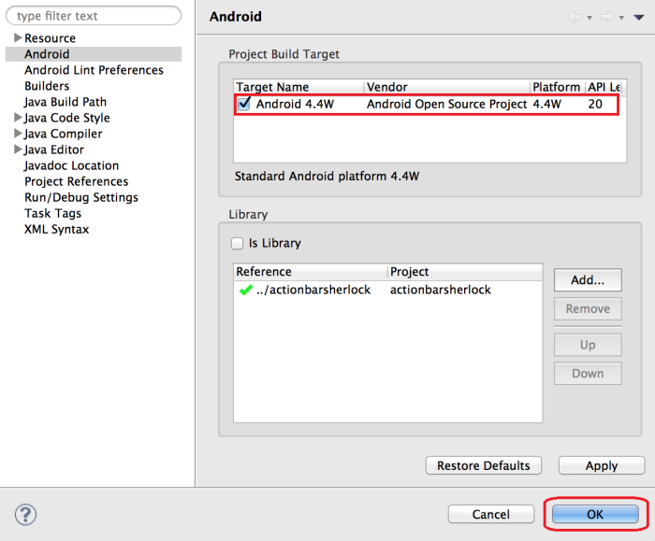Expand the Java Code Style node
The height and width of the screenshot is (541, 655).
[x=18, y=118]
